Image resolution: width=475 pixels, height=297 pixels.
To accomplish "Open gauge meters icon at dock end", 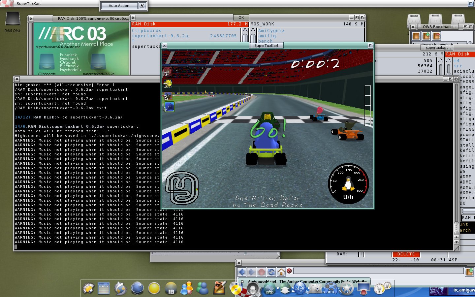I will tap(383, 288).
